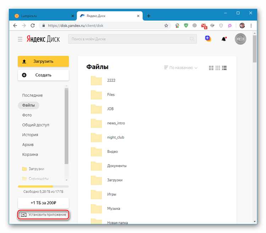Screen dimensions: 266x233
Task: Reload the page in browser
Action: pyautogui.click(x=33, y=26)
